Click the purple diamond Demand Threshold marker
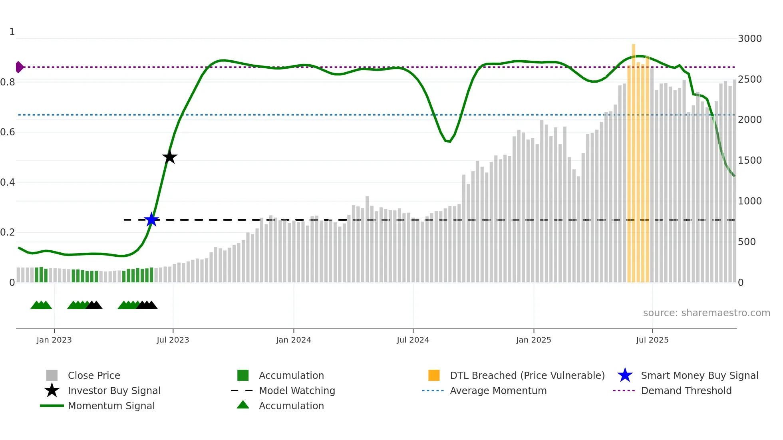The height and width of the screenshot is (440, 783). point(19,67)
